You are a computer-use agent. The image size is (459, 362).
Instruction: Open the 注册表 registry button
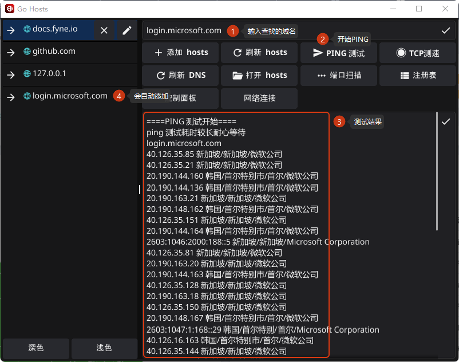[x=417, y=75]
